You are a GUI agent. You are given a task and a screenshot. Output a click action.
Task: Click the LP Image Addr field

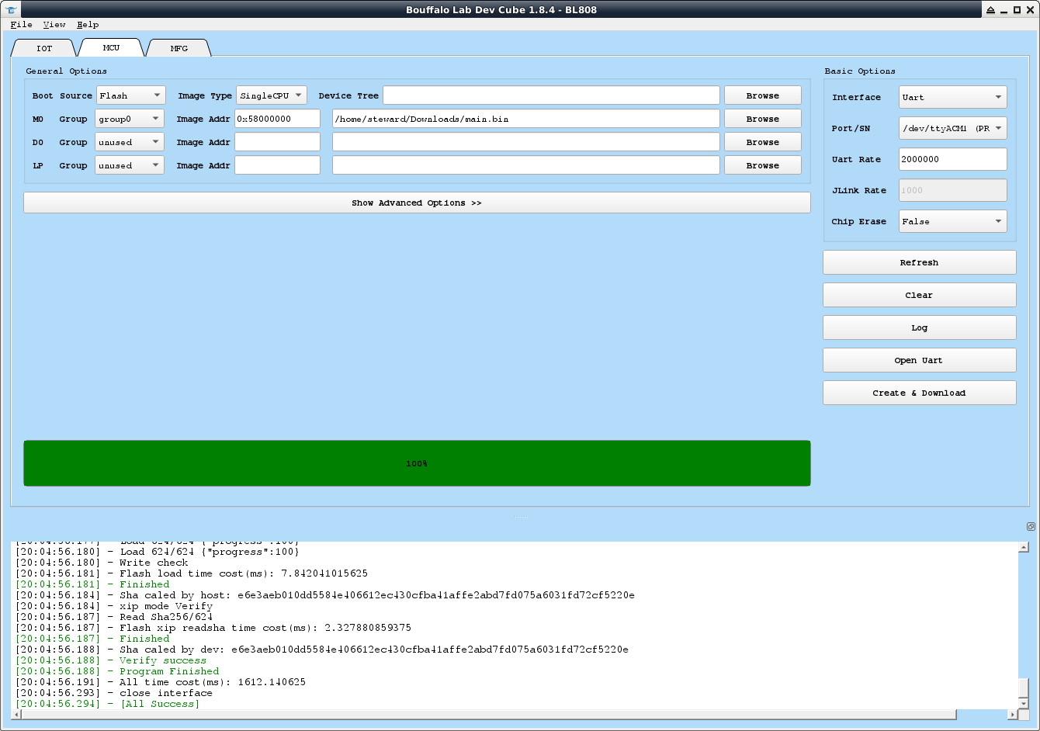tap(277, 165)
